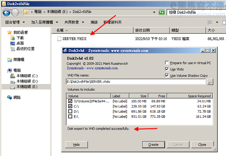The image size is (226, 156).
Task: Open dropdown arrow left of 電腦 breadcrumb
Action: tap(32, 12)
